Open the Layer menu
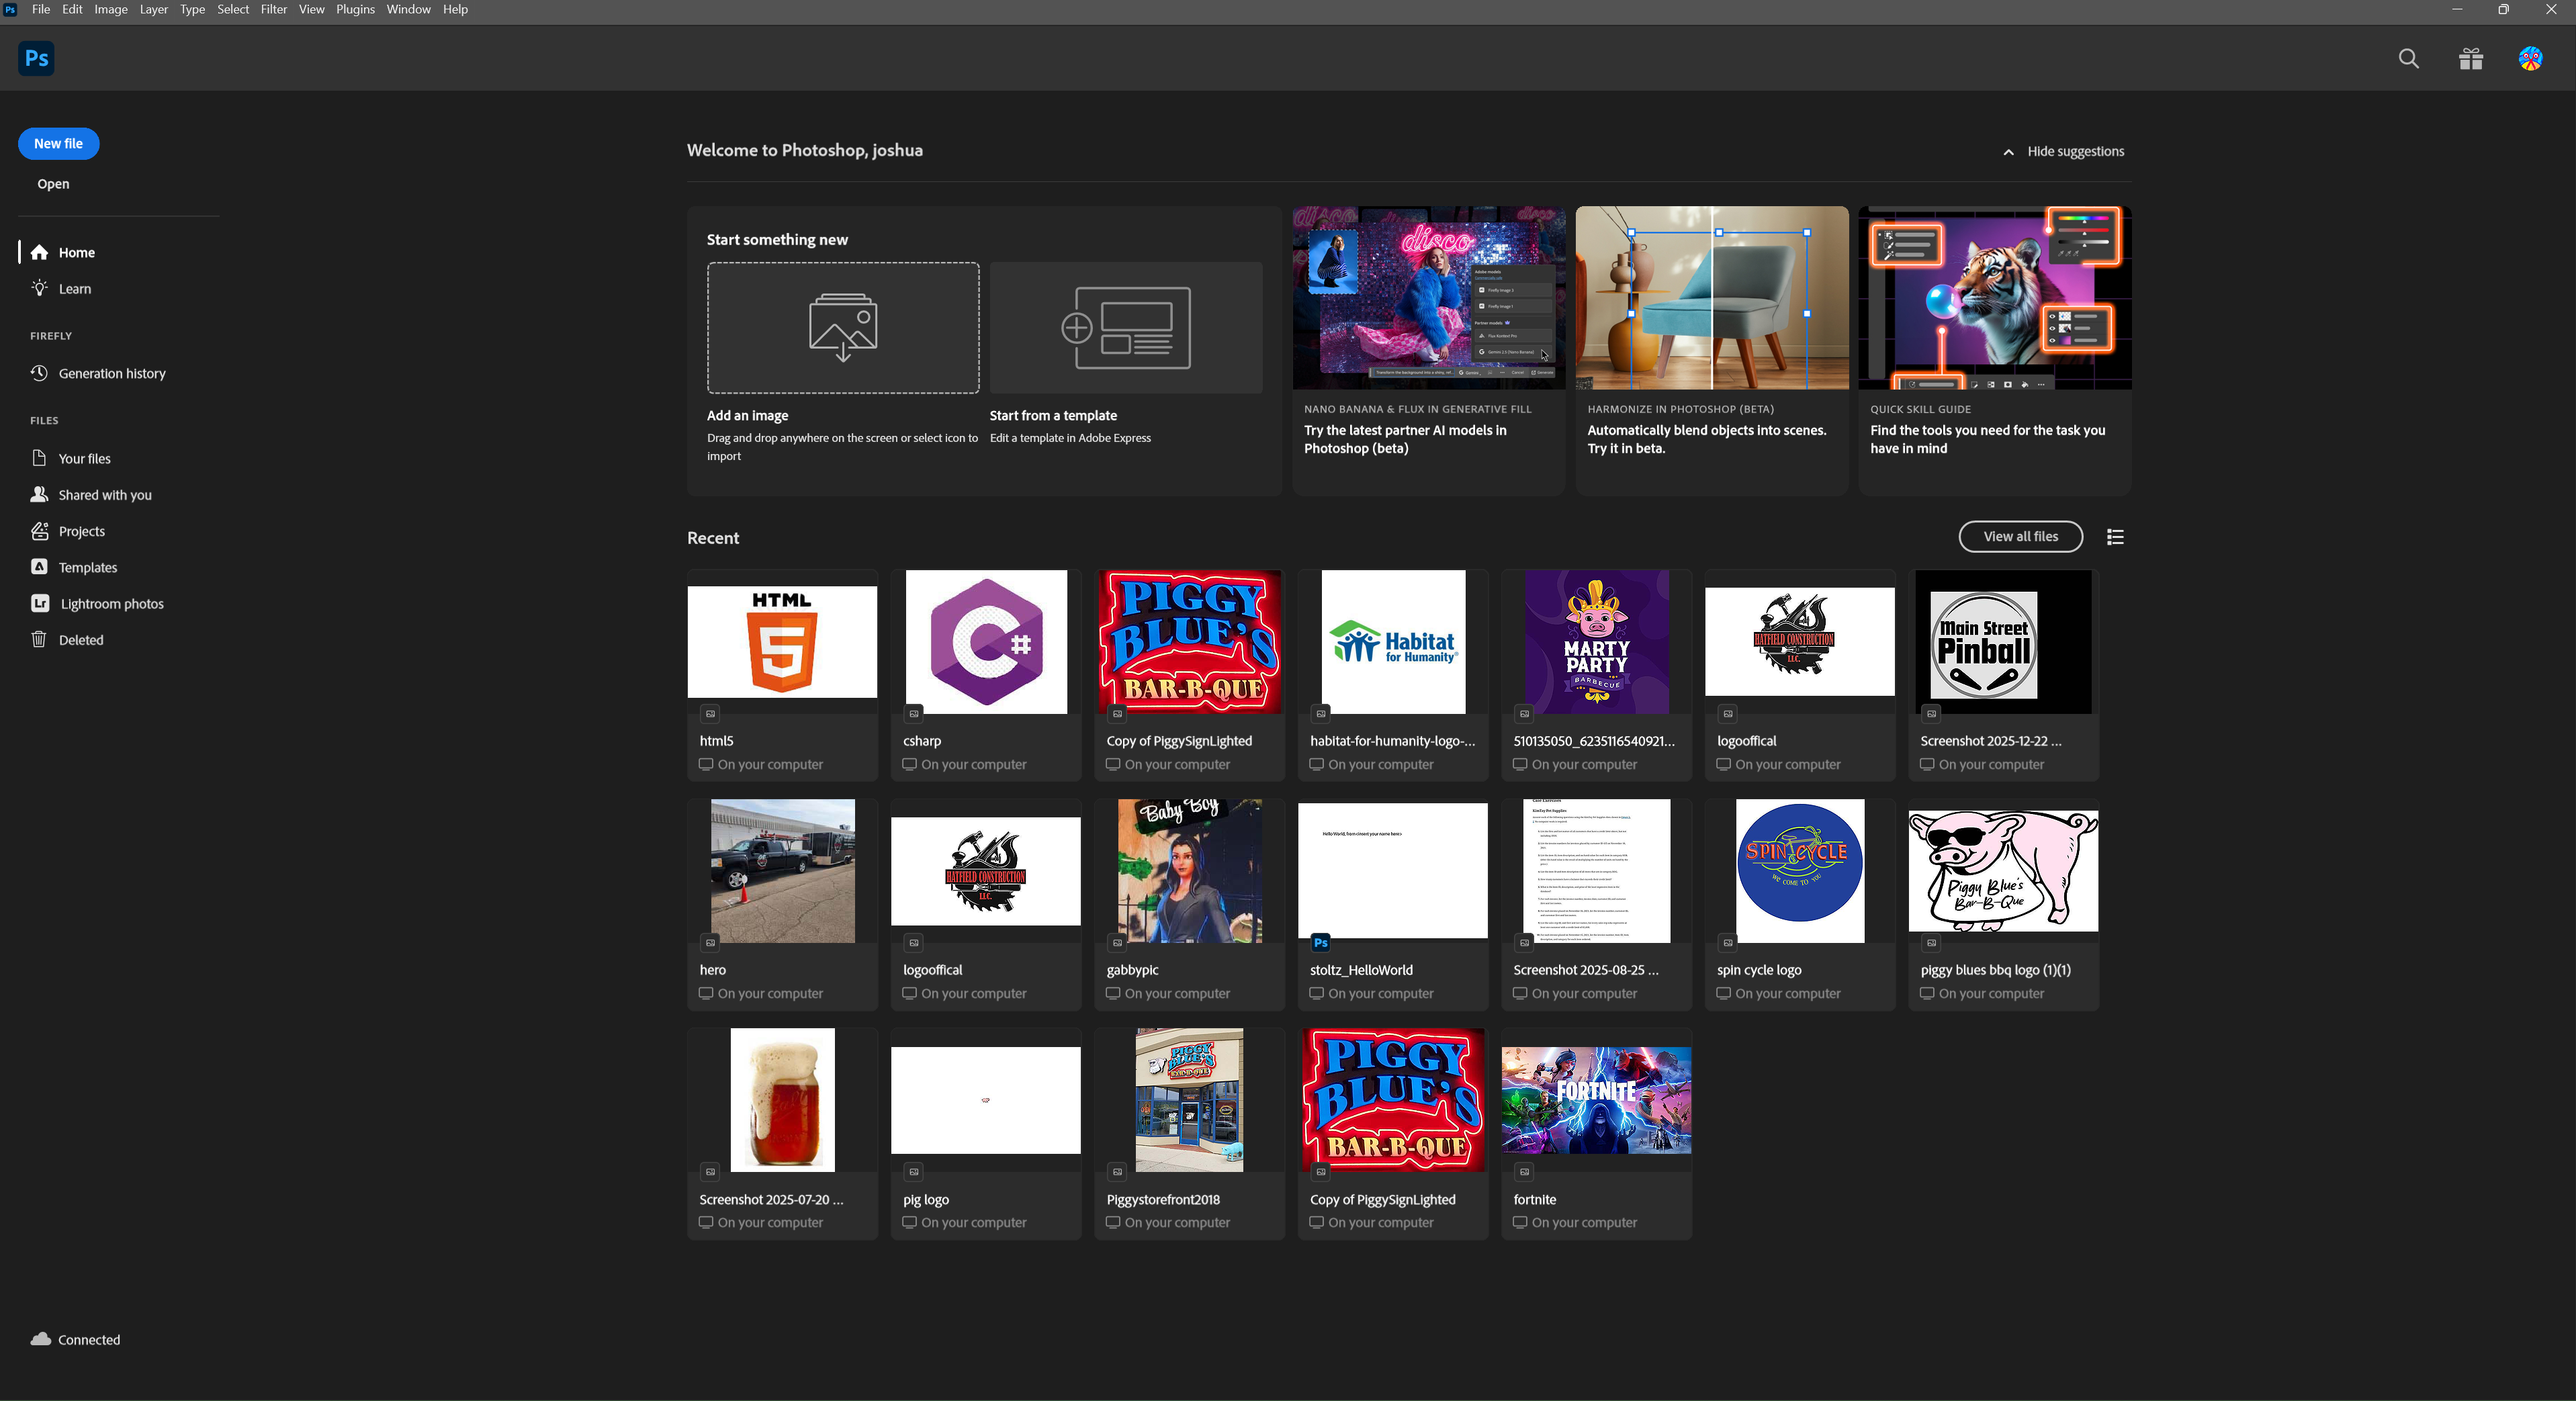Screen dimensions: 2576x1401 153,9
